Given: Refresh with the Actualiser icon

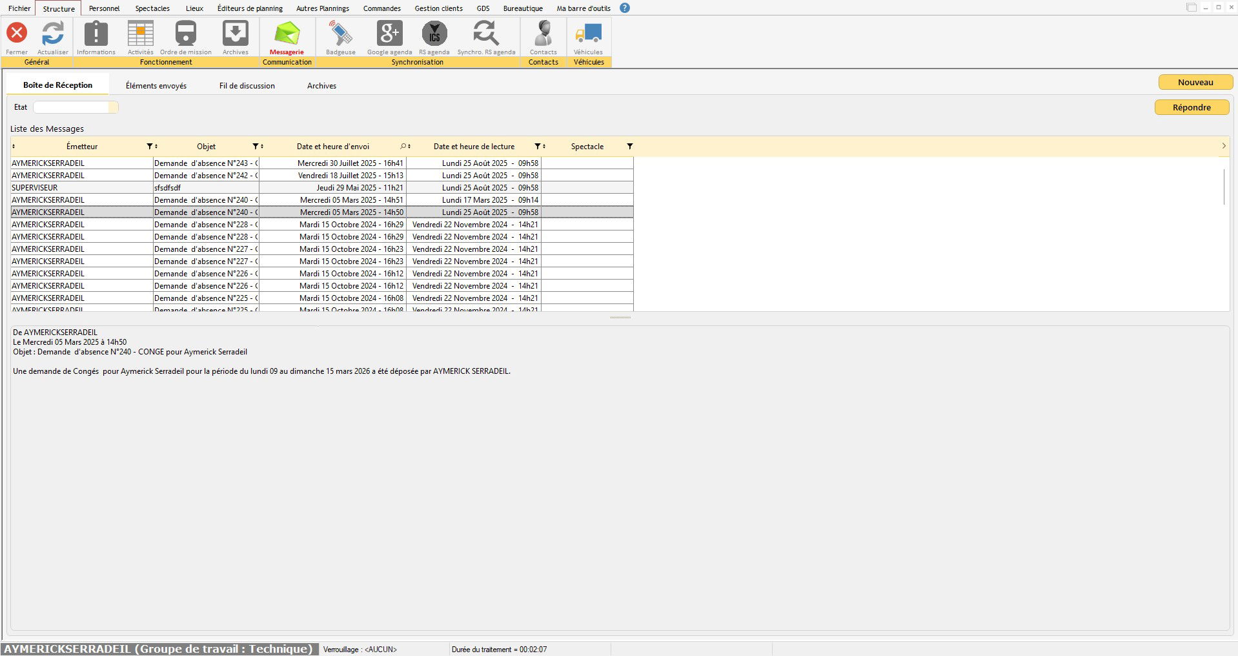Looking at the screenshot, I should [x=53, y=33].
